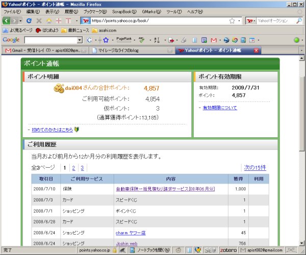Viewport: 306px width, 255px height.
Task: Open the 表示 menu
Action: point(52,12)
